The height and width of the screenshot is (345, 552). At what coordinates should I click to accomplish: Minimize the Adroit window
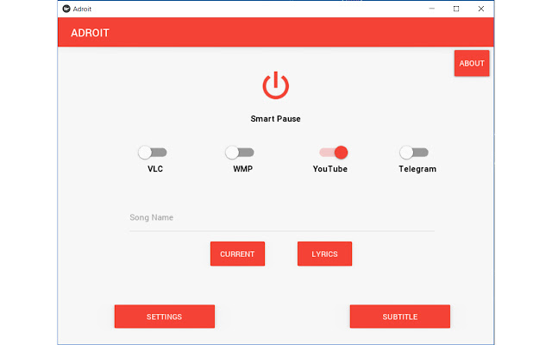point(432,9)
